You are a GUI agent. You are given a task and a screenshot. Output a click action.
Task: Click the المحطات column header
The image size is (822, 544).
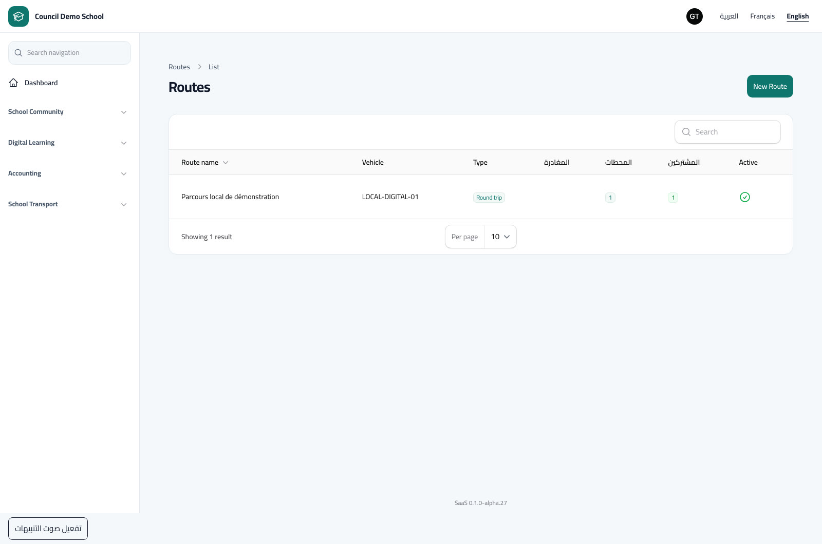619,162
